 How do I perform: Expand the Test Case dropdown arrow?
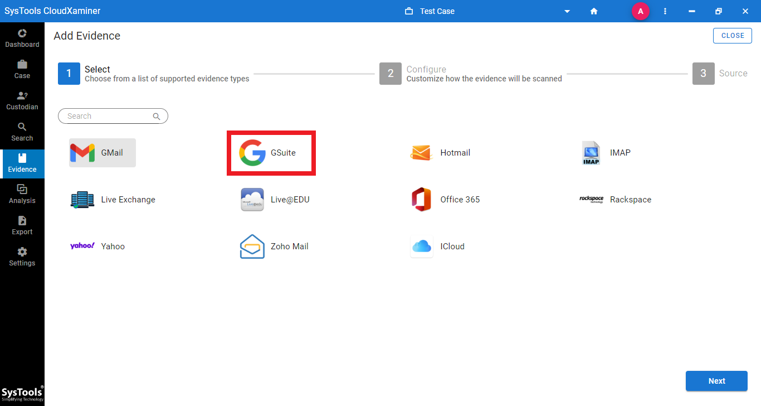pos(567,11)
